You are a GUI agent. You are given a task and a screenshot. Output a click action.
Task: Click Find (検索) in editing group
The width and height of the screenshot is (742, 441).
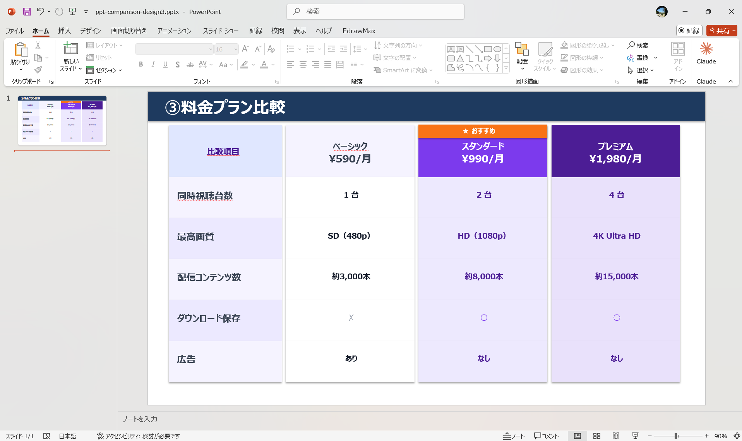pyautogui.click(x=638, y=45)
